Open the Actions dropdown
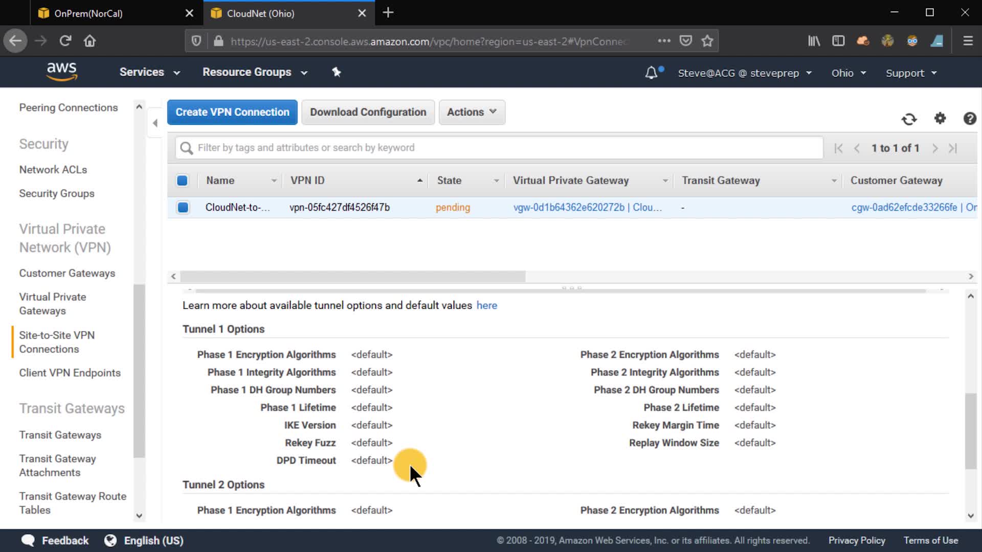Image resolution: width=982 pixels, height=552 pixels. tap(472, 112)
